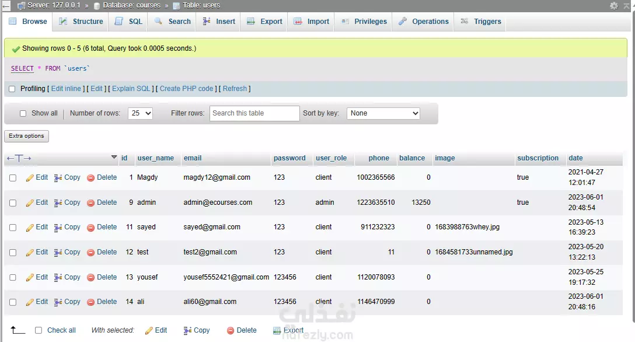This screenshot has height=342, width=635.
Task: Click the pencil Edit icon for ali row
Action: pyautogui.click(x=30, y=302)
